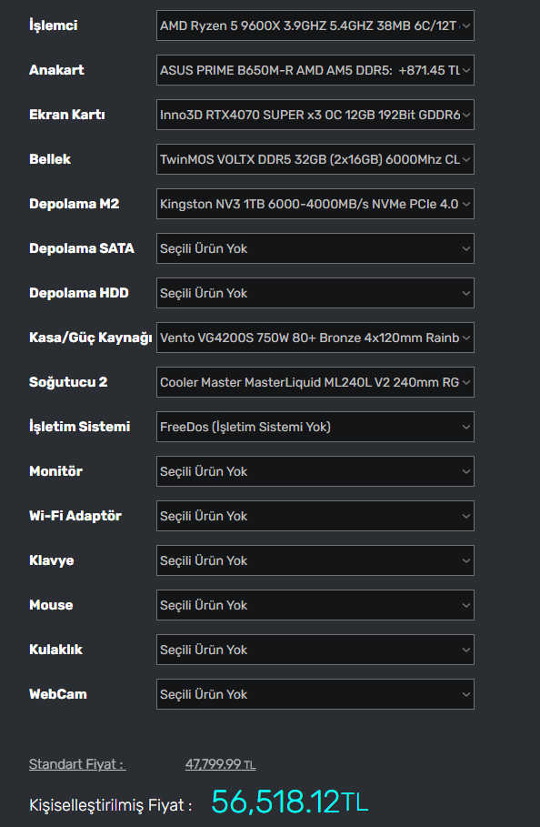This screenshot has height=827, width=540.
Task: Open the Kasa/Güç Kaynağı Vento dropdown
Action: [x=315, y=338]
